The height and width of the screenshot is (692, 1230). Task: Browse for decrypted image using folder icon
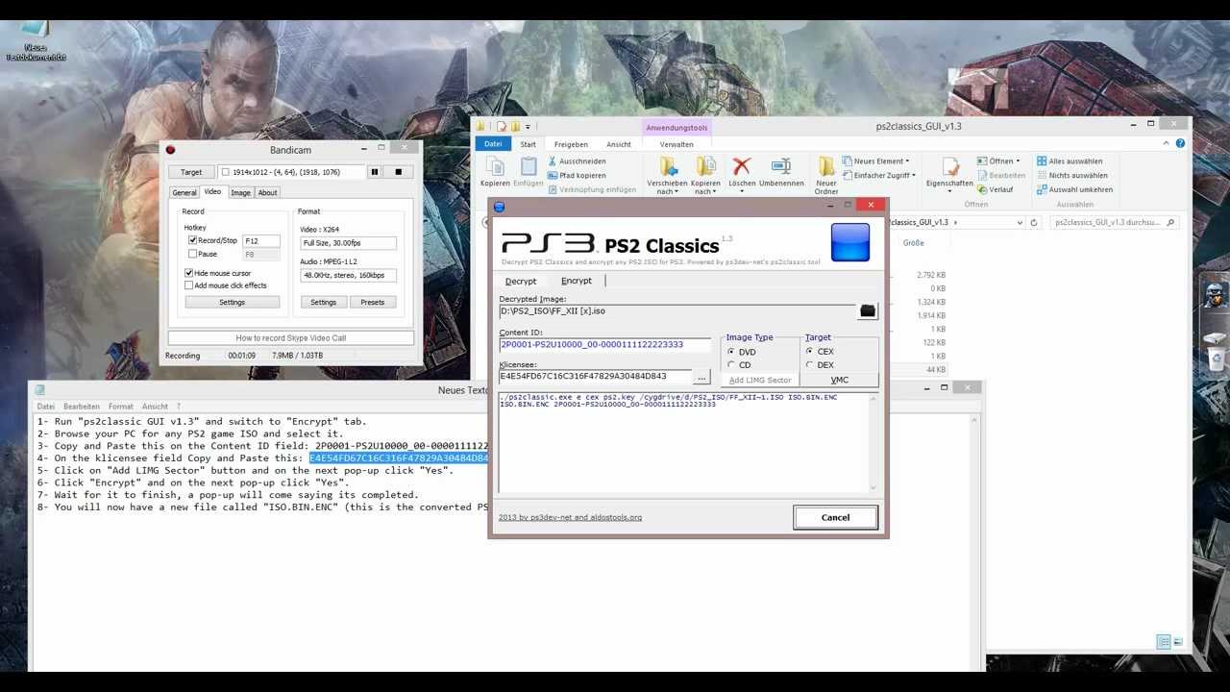868,310
